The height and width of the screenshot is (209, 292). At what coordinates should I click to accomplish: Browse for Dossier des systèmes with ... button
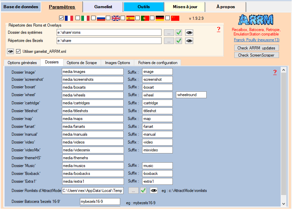click(x=169, y=33)
